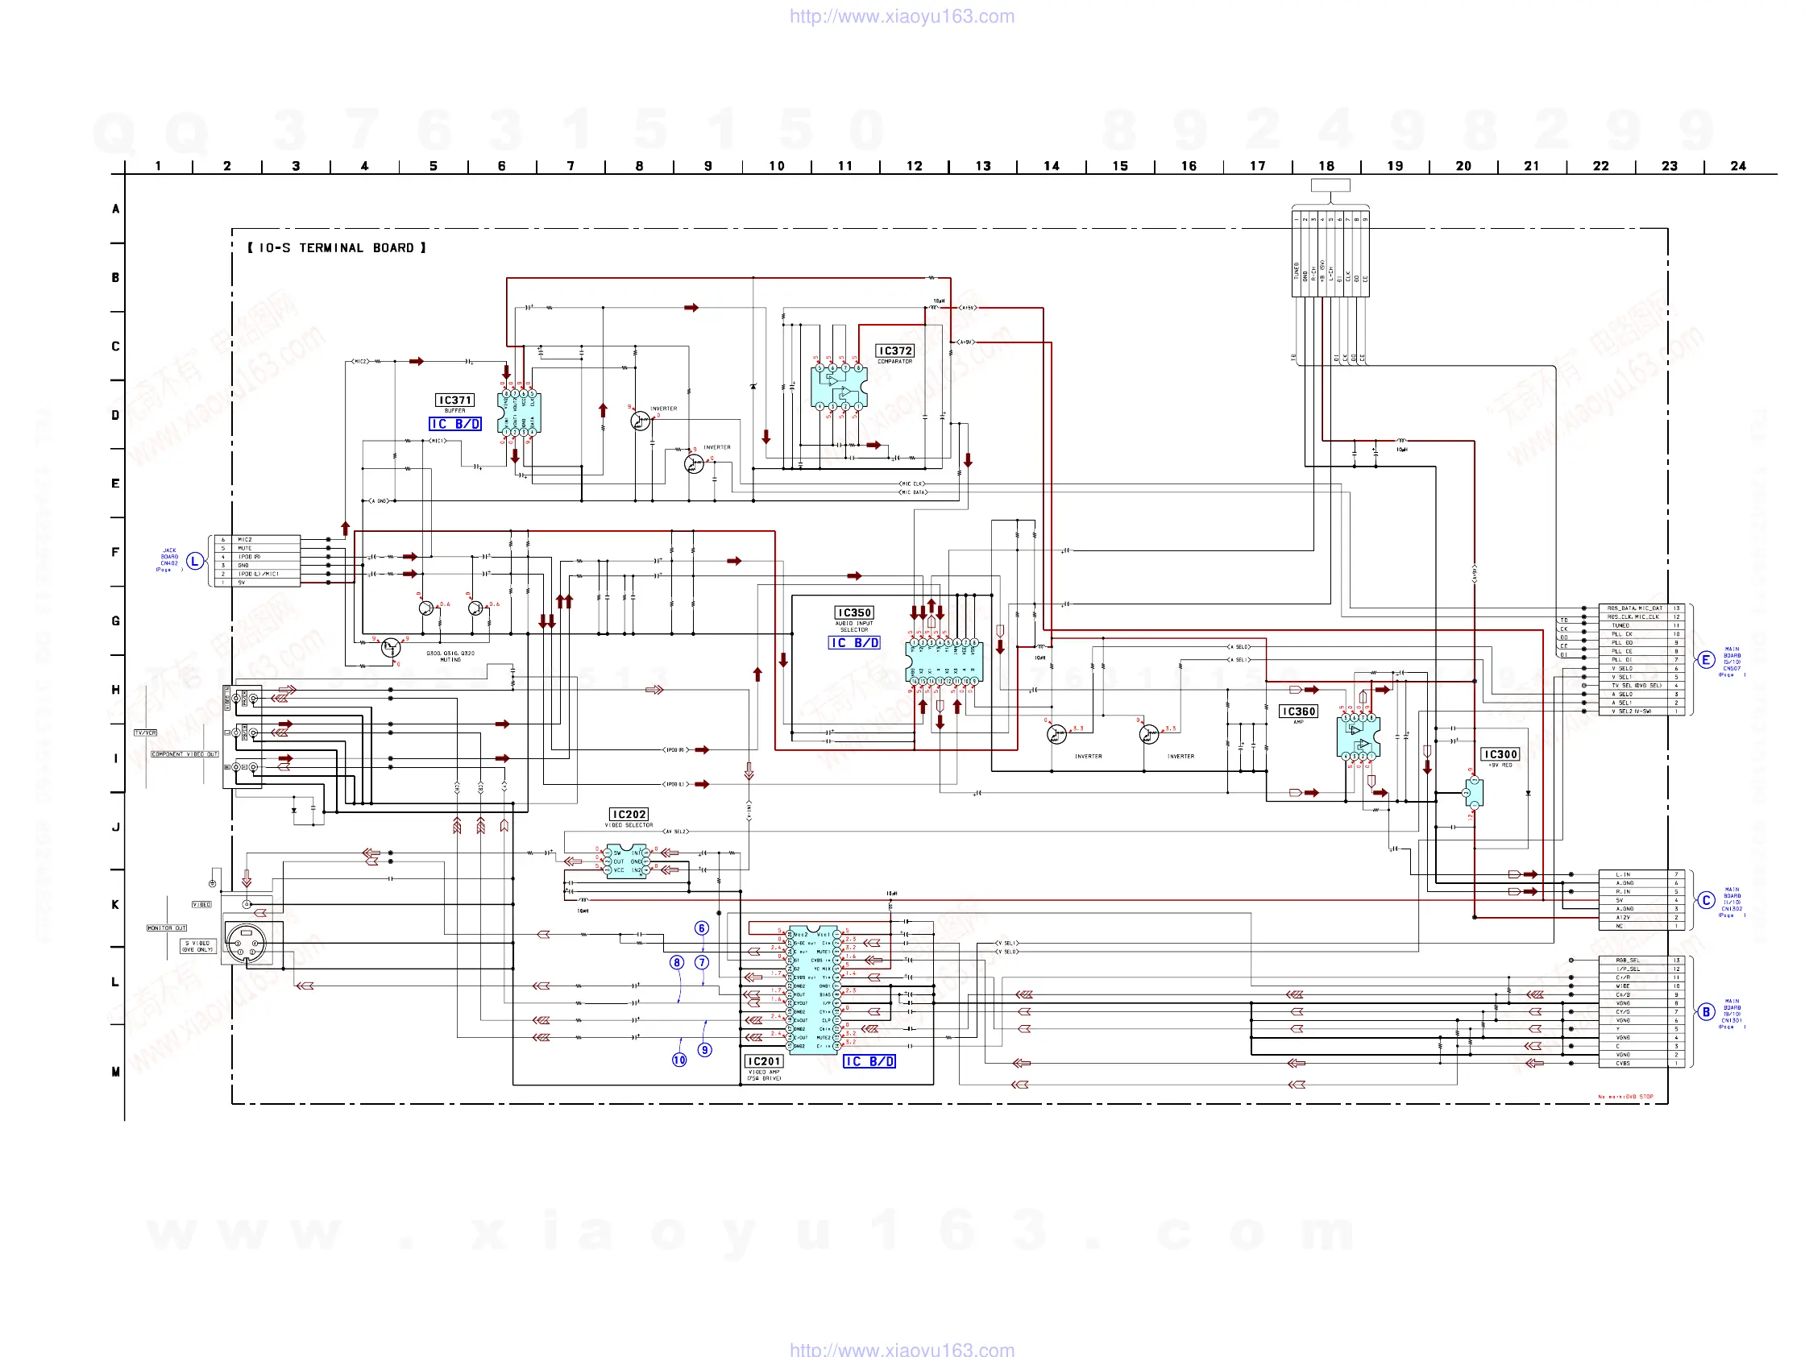Image resolution: width=1805 pixels, height=1357 pixels.
Task: Click the IC B/D label under IC350
Action: coord(854,643)
